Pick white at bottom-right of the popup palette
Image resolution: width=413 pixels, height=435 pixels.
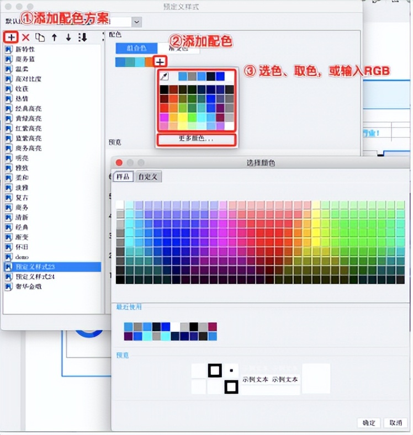229,126
